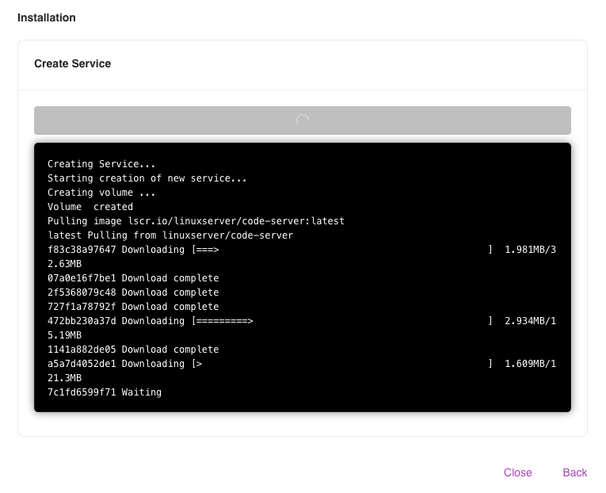Click layer 07a0e16f7be1 Download complete line
This screenshot has height=493, width=606.
pyautogui.click(x=133, y=278)
